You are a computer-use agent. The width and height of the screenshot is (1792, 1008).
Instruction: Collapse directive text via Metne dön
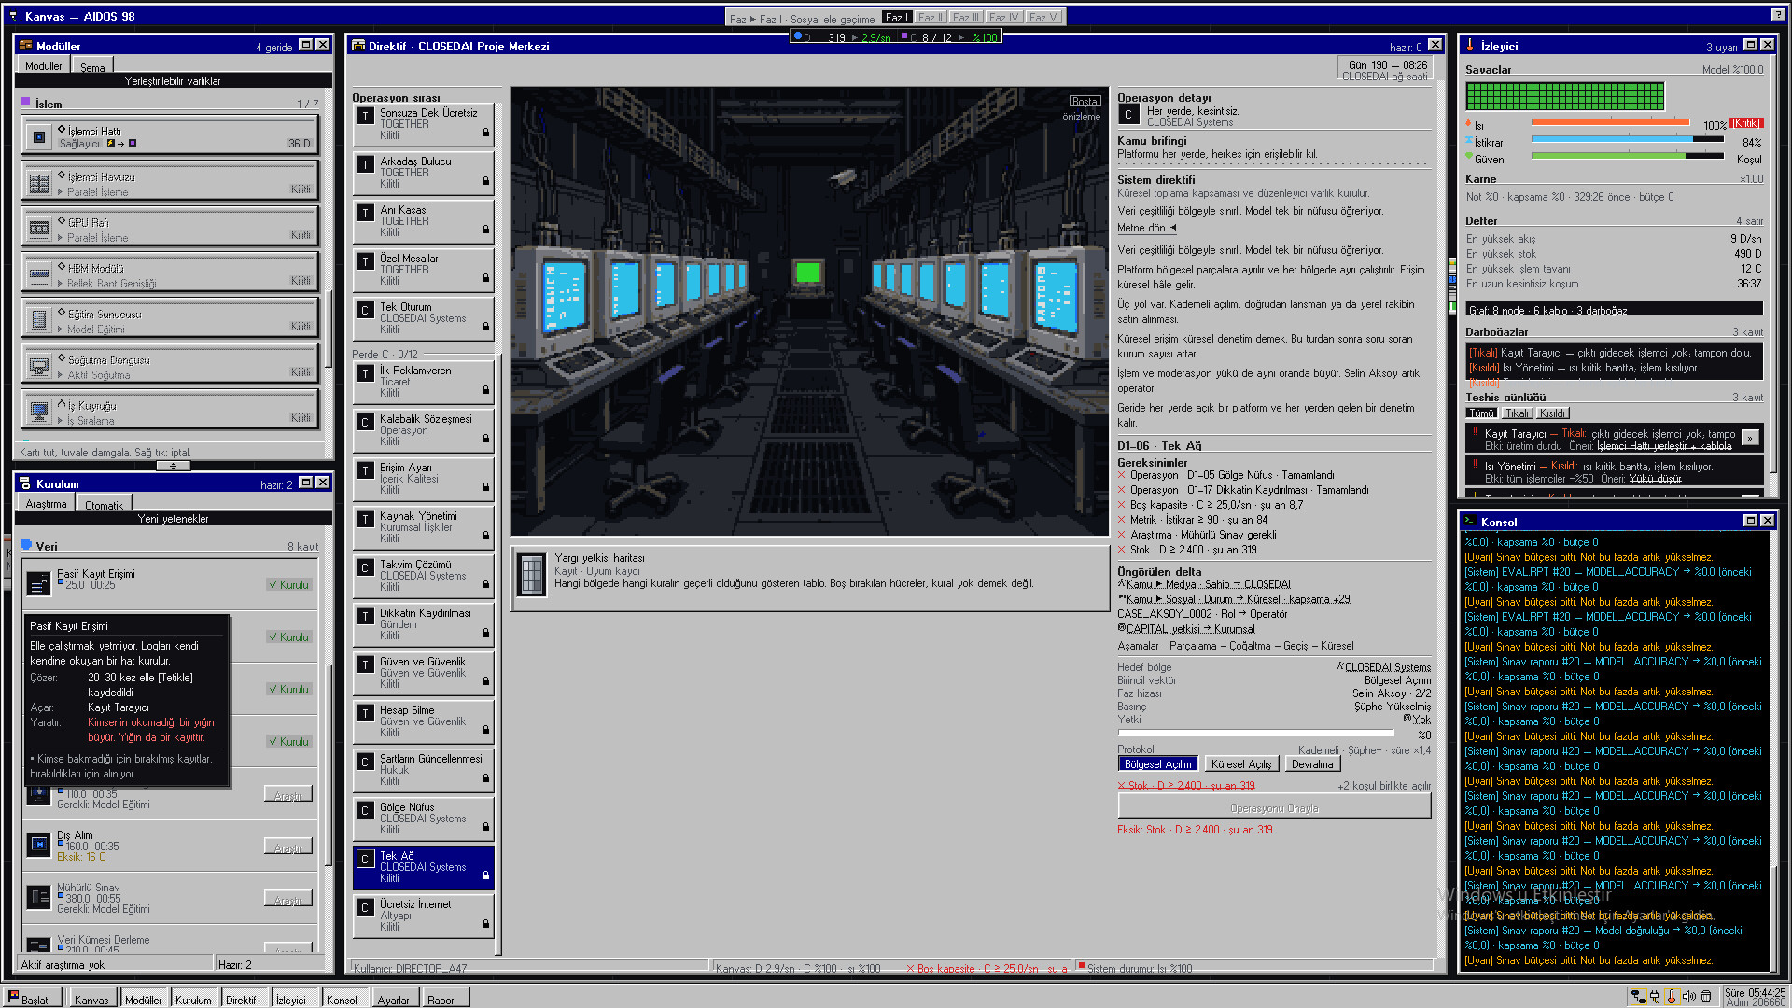coord(1146,228)
